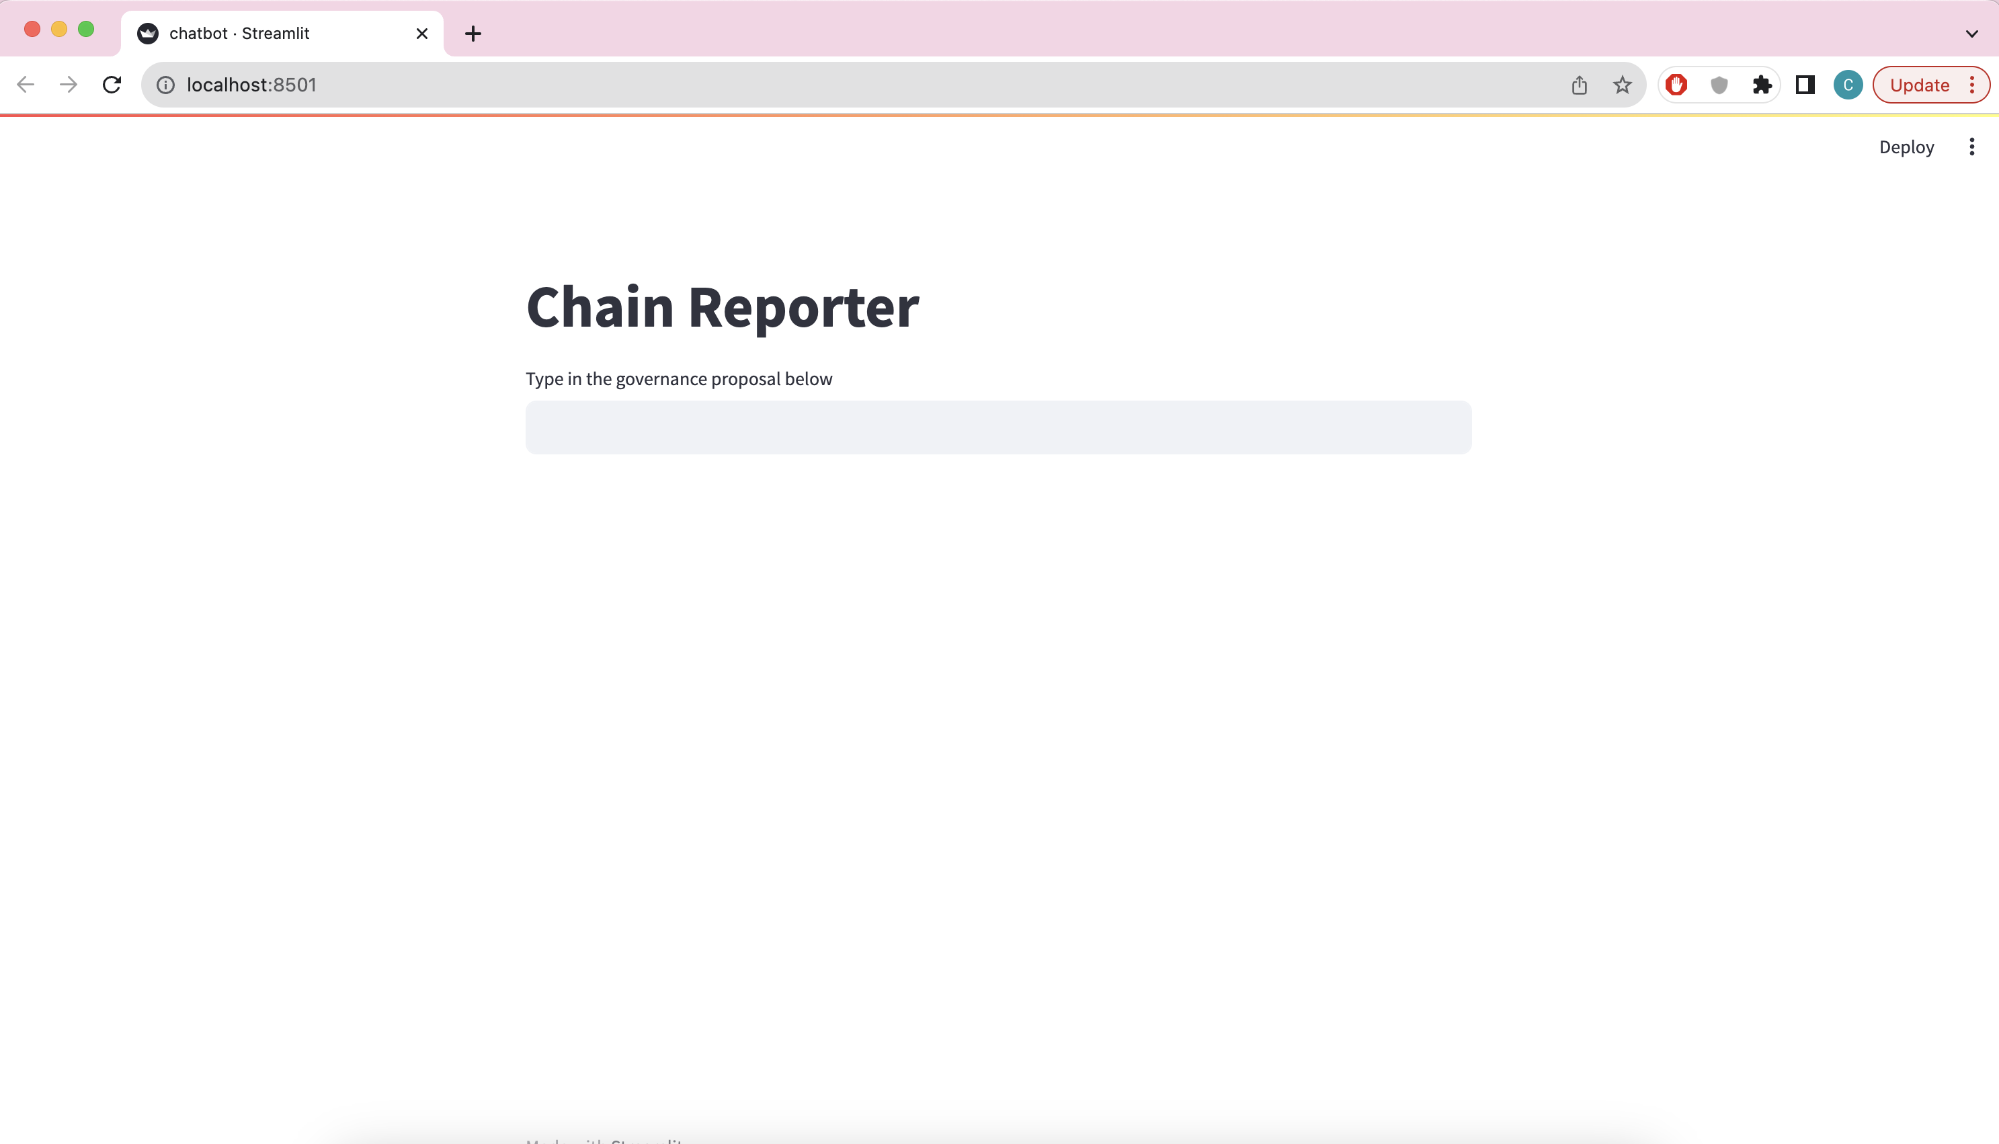Open the profile avatar C
This screenshot has width=1999, height=1144.
[x=1848, y=85]
